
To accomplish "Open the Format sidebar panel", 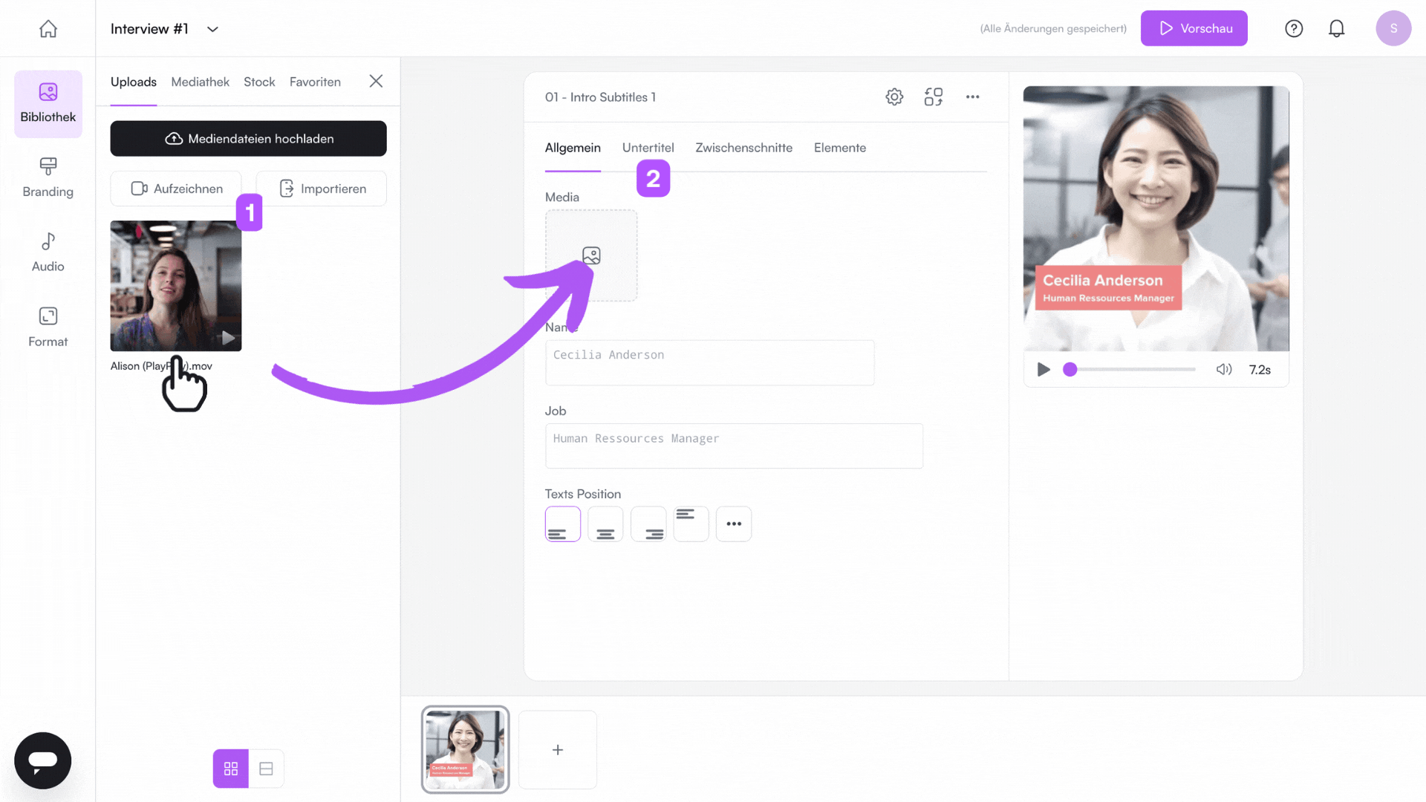I will point(48,327).
